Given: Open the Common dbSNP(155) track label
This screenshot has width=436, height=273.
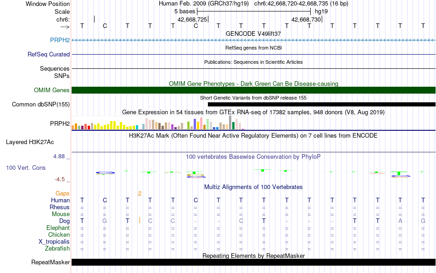Looking at the screenshot, I should pyautogui.click(x=41, y=105).
